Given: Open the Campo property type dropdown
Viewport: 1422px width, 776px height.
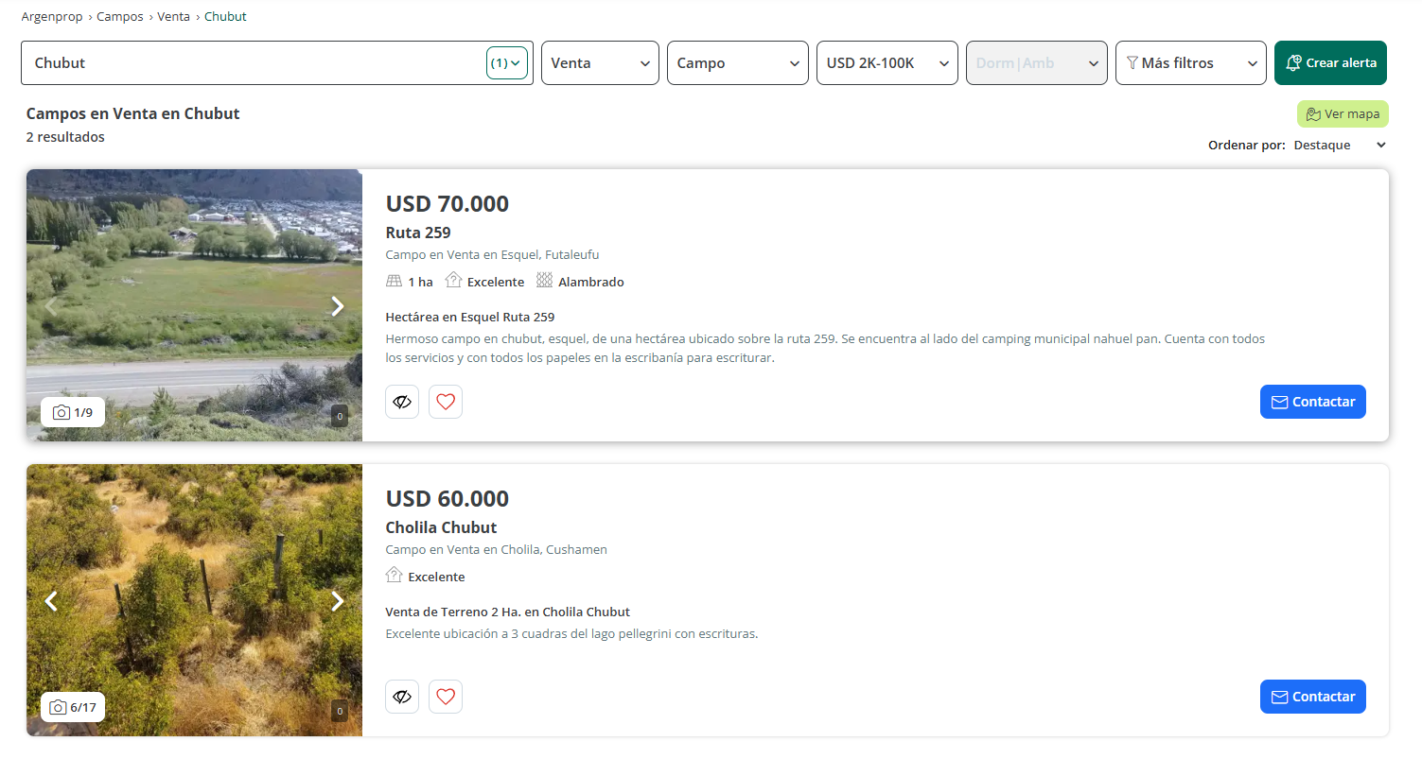Looking at the screenshot, I should point(737,63).
